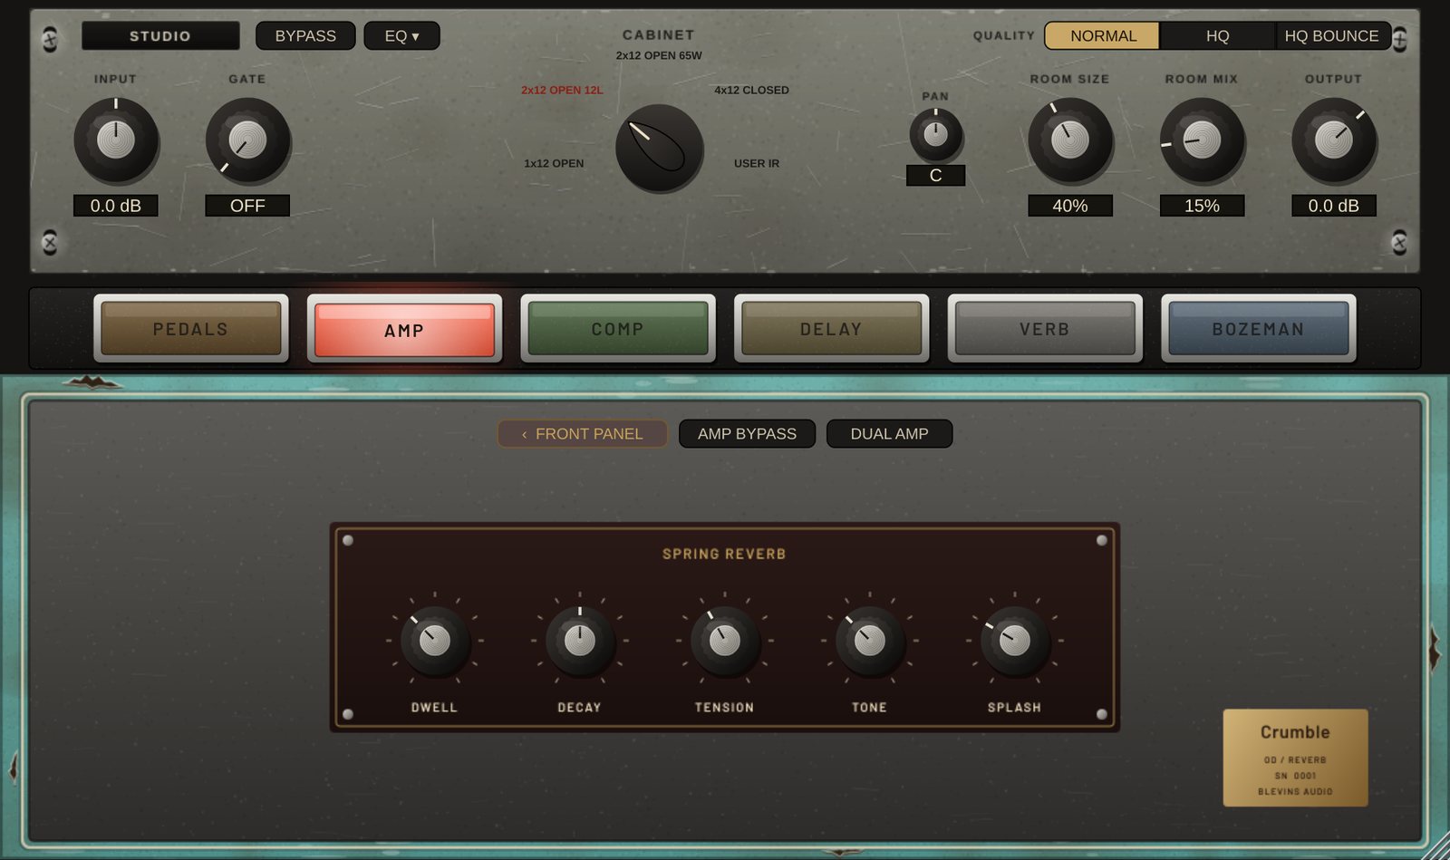Viewport: 1450px width, 860px height.
Task: Click the spring reverb Decay knob
Action: tap(580, 641)
